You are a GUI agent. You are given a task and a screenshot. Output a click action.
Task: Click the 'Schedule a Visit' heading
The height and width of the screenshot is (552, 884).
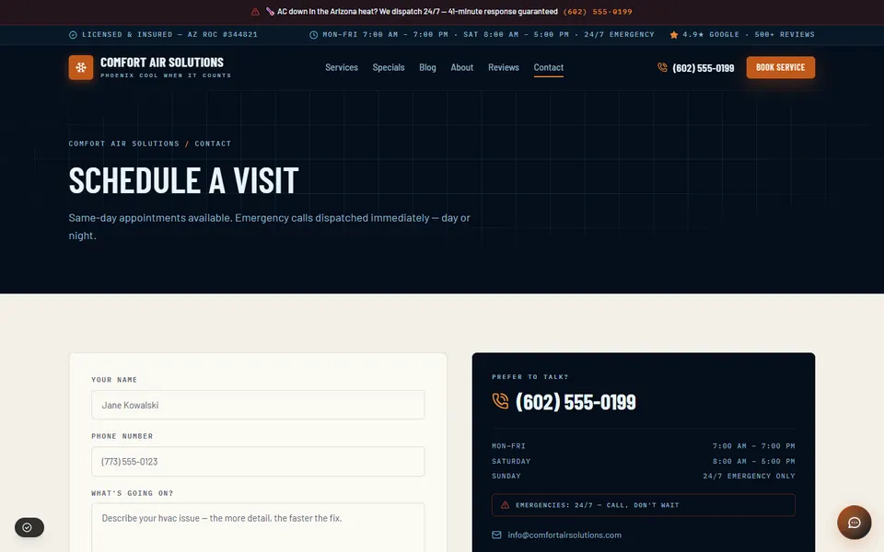(184, 180)
